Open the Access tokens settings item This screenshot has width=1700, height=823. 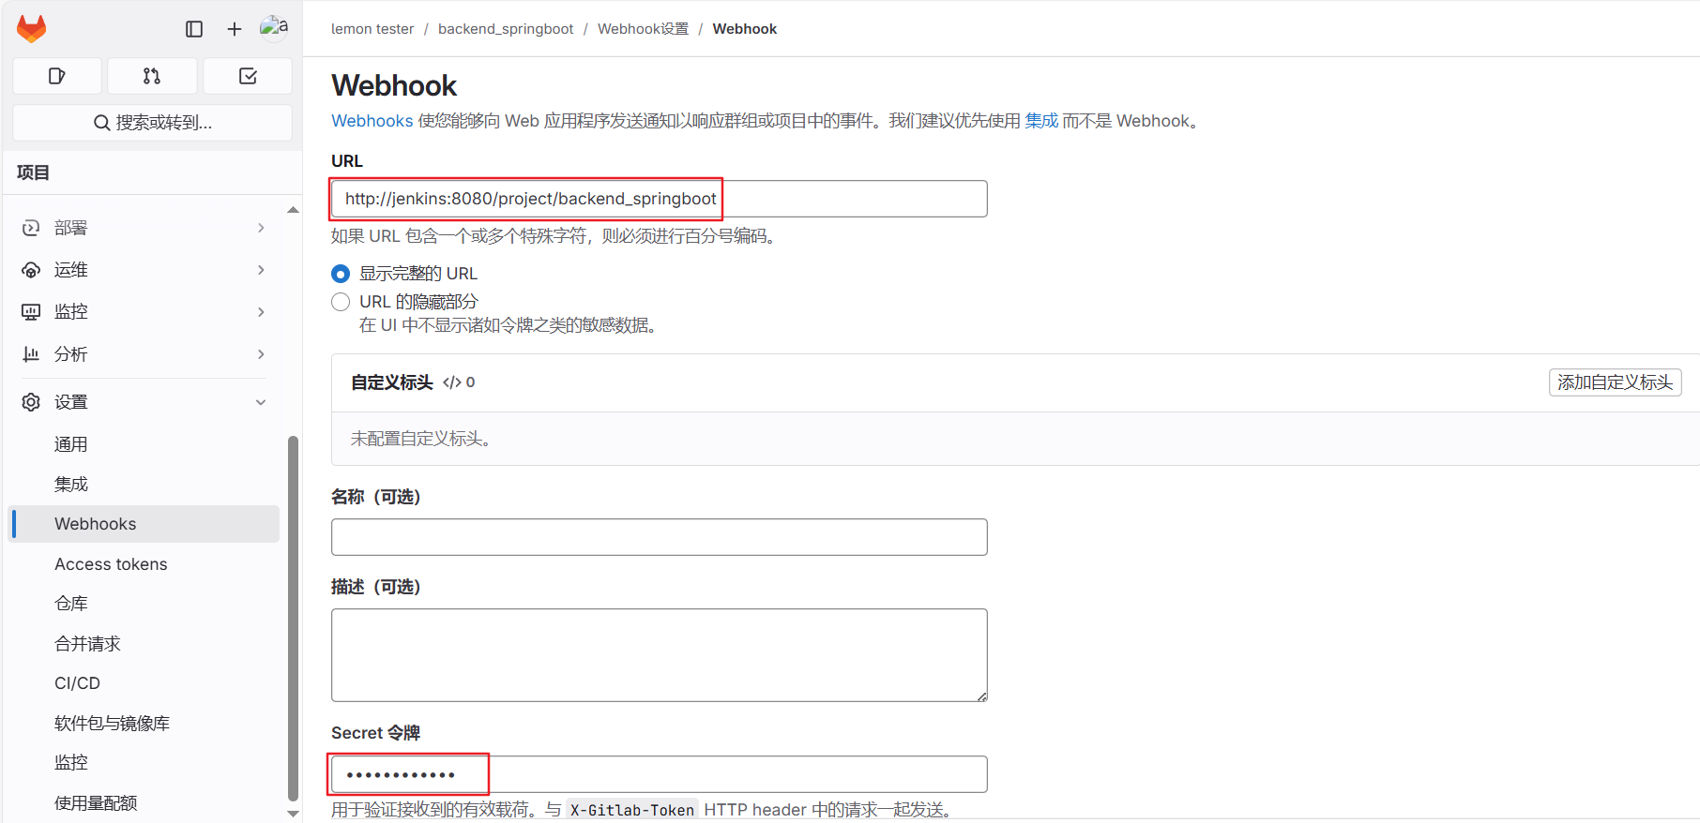pos(111,564)
